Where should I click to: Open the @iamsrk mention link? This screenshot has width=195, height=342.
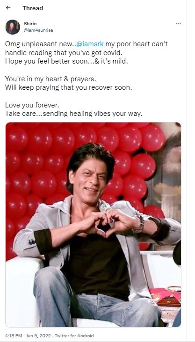(90, 44)
